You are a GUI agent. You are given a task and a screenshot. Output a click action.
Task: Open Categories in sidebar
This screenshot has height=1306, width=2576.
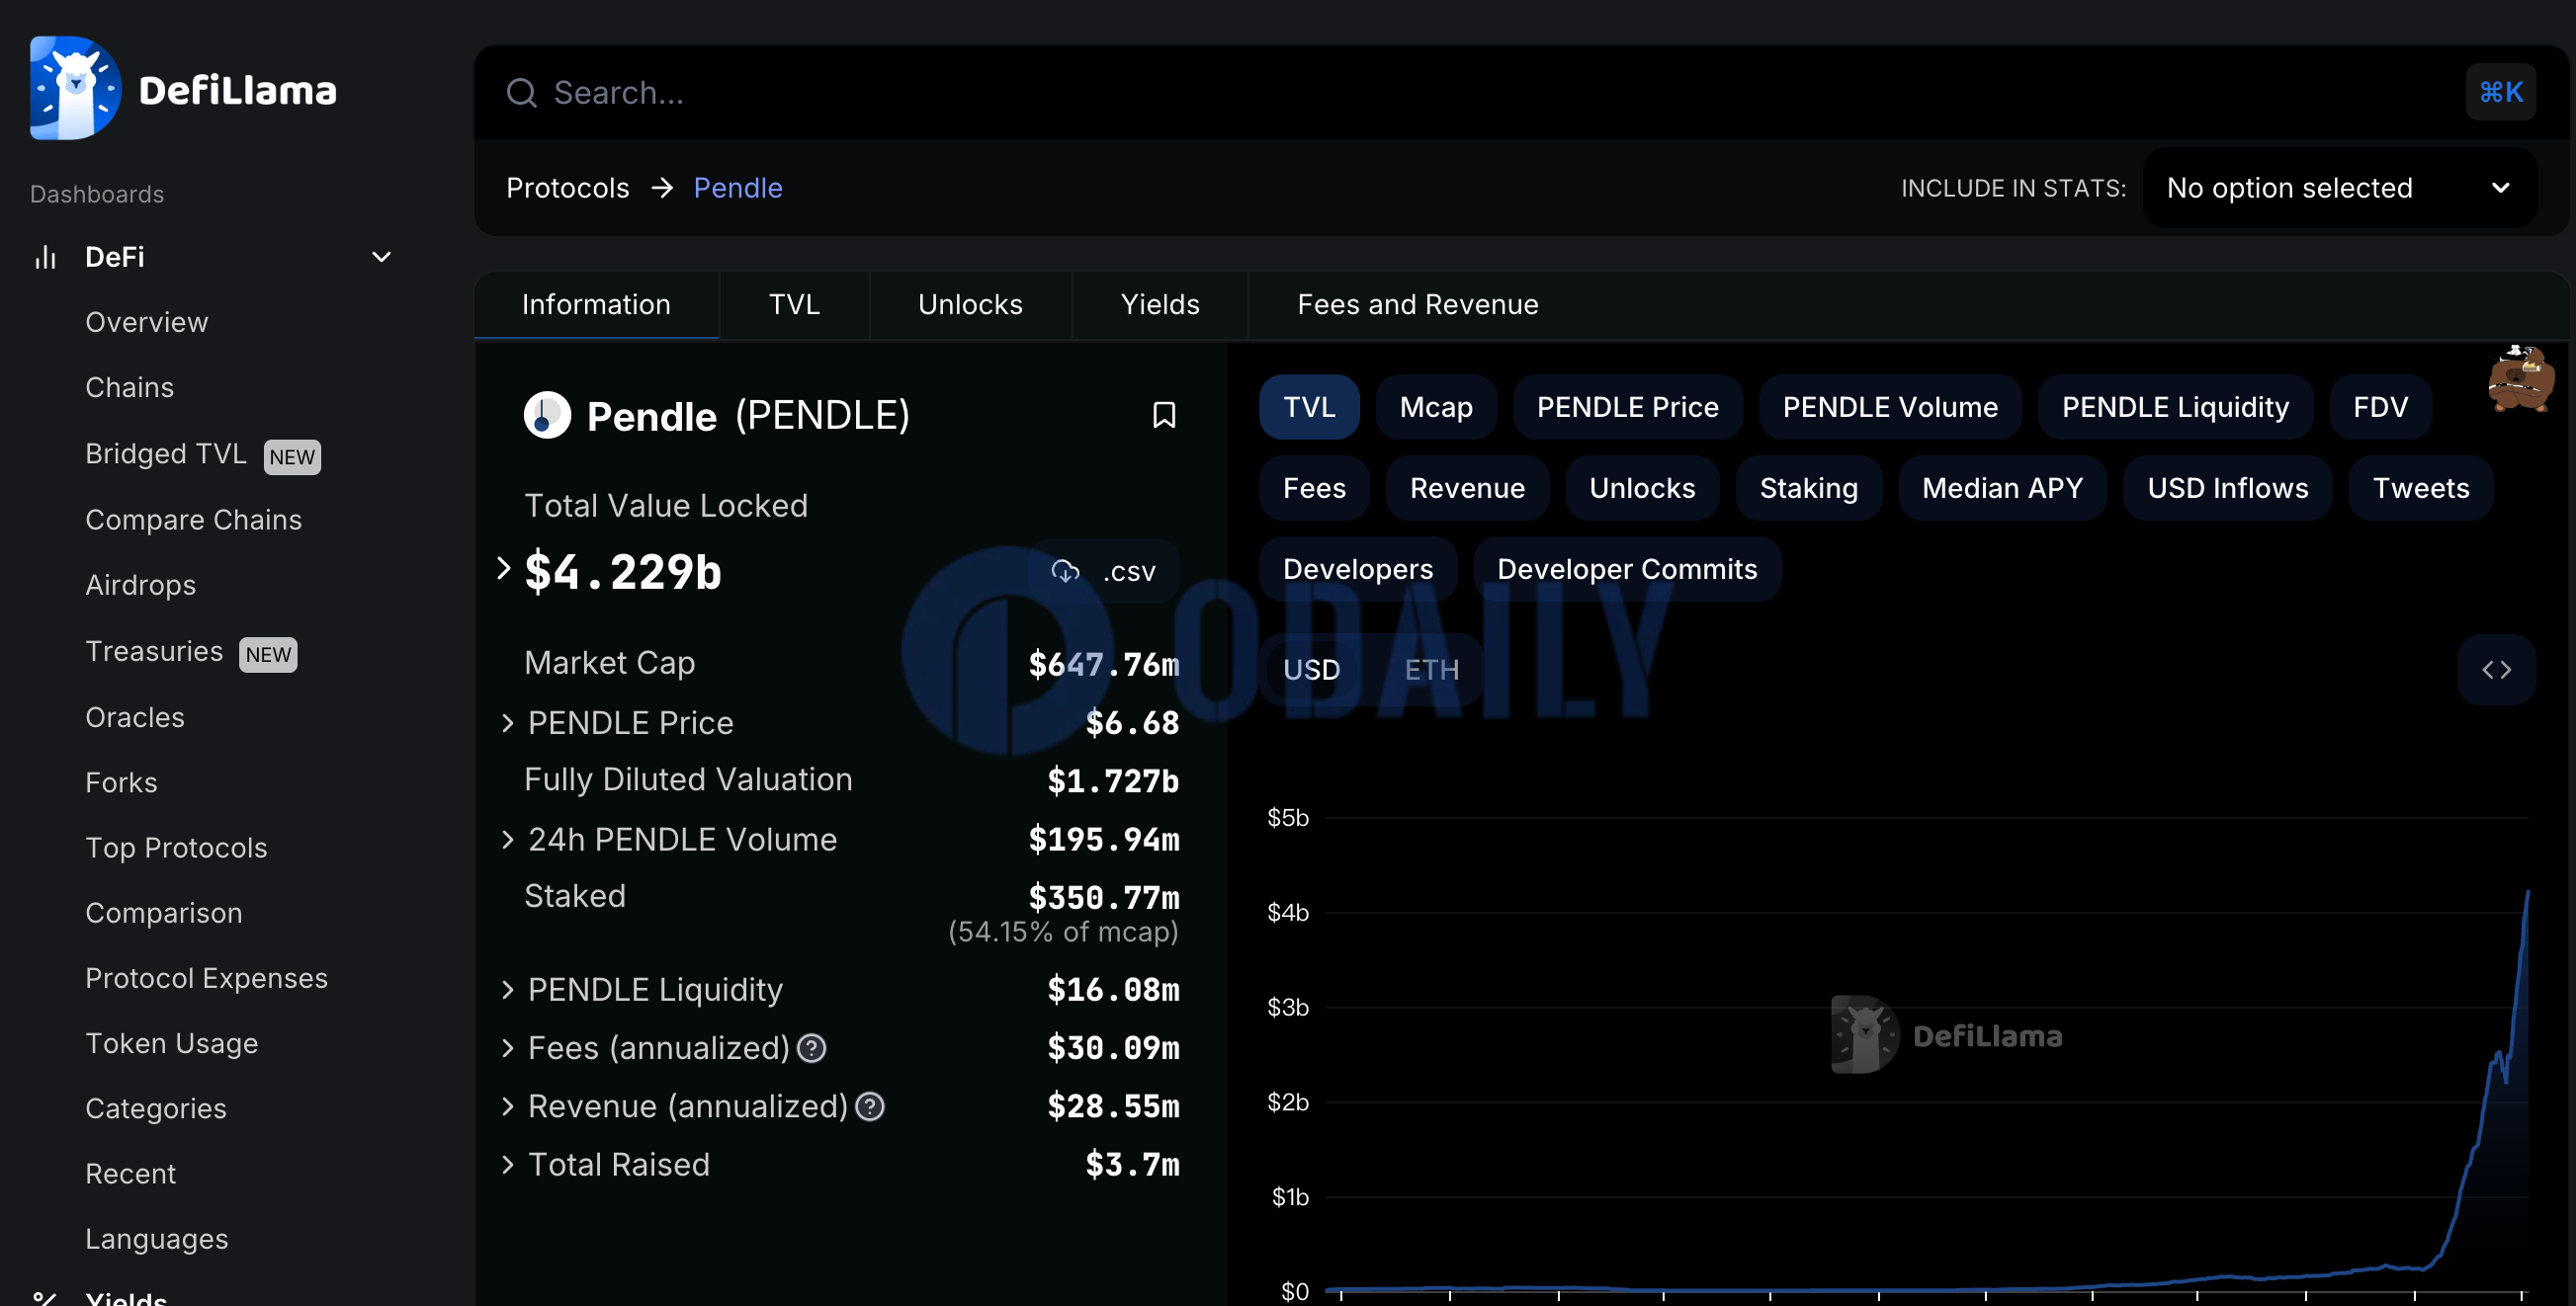(155, 1109)
